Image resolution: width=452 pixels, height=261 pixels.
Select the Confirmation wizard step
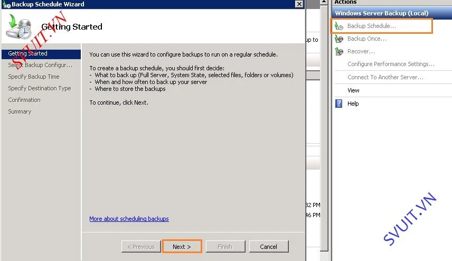click(24, 100)
